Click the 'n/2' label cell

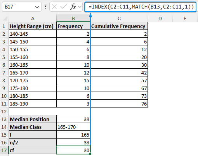(33, 142)
